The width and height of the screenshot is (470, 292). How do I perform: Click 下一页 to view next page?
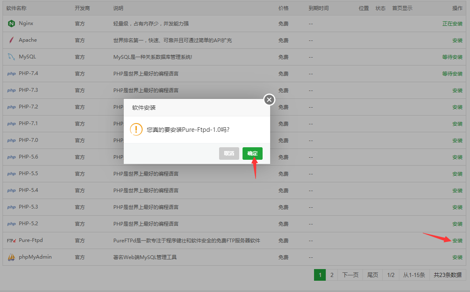(350, 275)
